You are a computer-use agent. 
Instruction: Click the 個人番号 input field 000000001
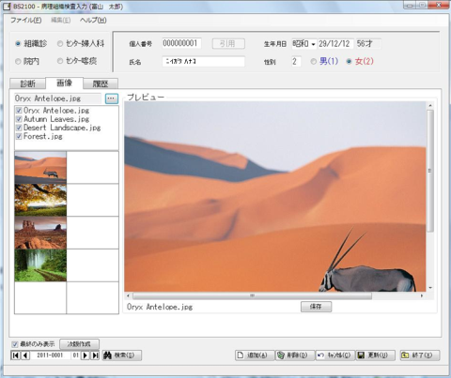point(181,43)
